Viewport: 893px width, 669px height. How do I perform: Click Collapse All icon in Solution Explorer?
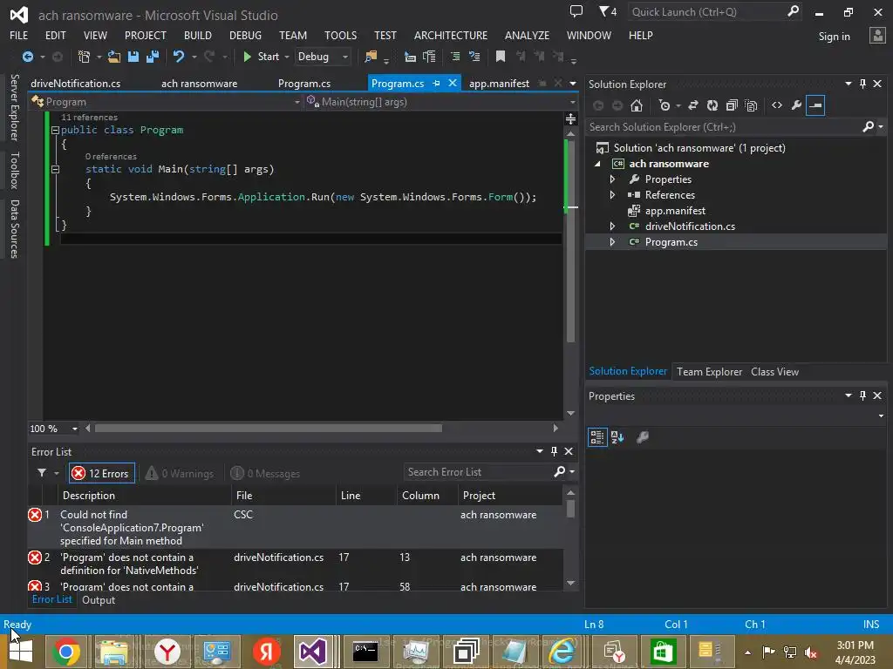(732, 105)
